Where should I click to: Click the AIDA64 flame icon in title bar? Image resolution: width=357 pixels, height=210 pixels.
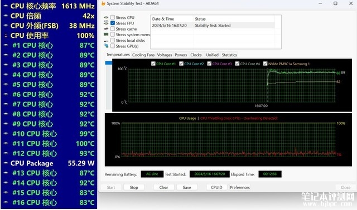click(x=103, y=3)
